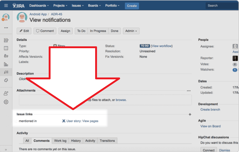Open the hamburger sidebar menu
Screen dimensions: 239x152
click(6, 6)
